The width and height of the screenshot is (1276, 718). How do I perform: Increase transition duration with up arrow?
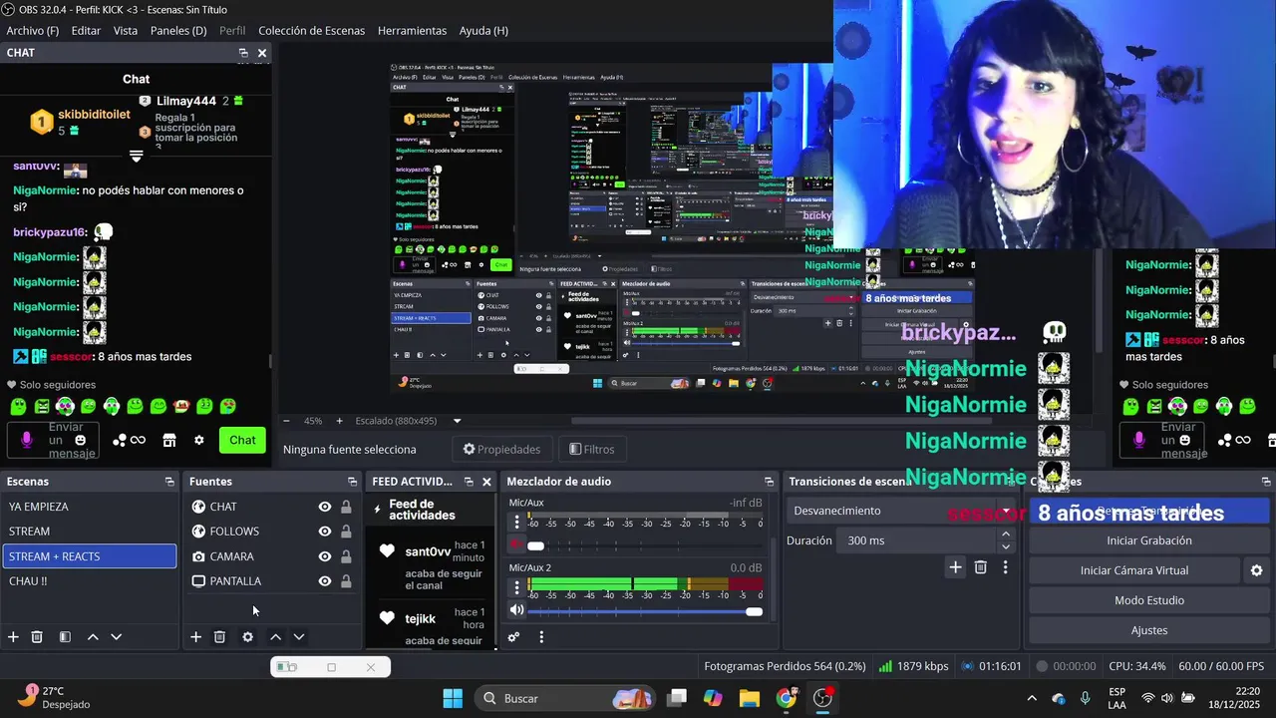pyautogui.click(x=1005, y=535)
